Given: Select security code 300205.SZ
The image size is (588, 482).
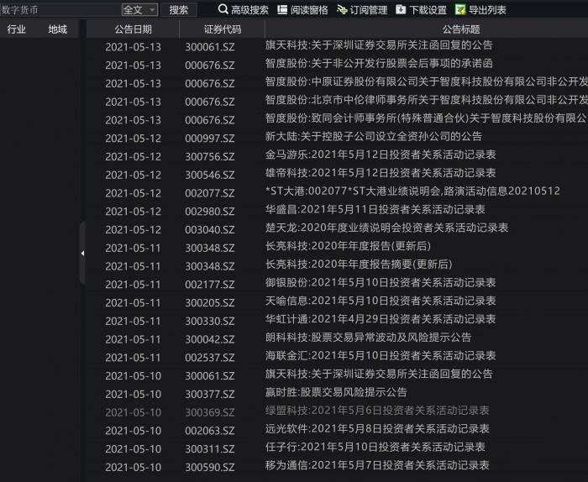Looking at the screenshot, I should [210, 303].
